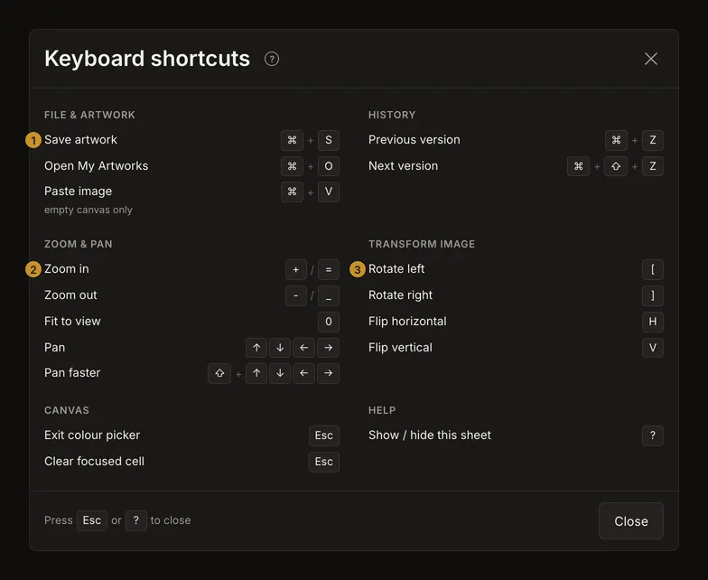The width and height of the screenshot is (708, 580).
Task: Click the Clear focused cell label
Action: tap(94, 461)
